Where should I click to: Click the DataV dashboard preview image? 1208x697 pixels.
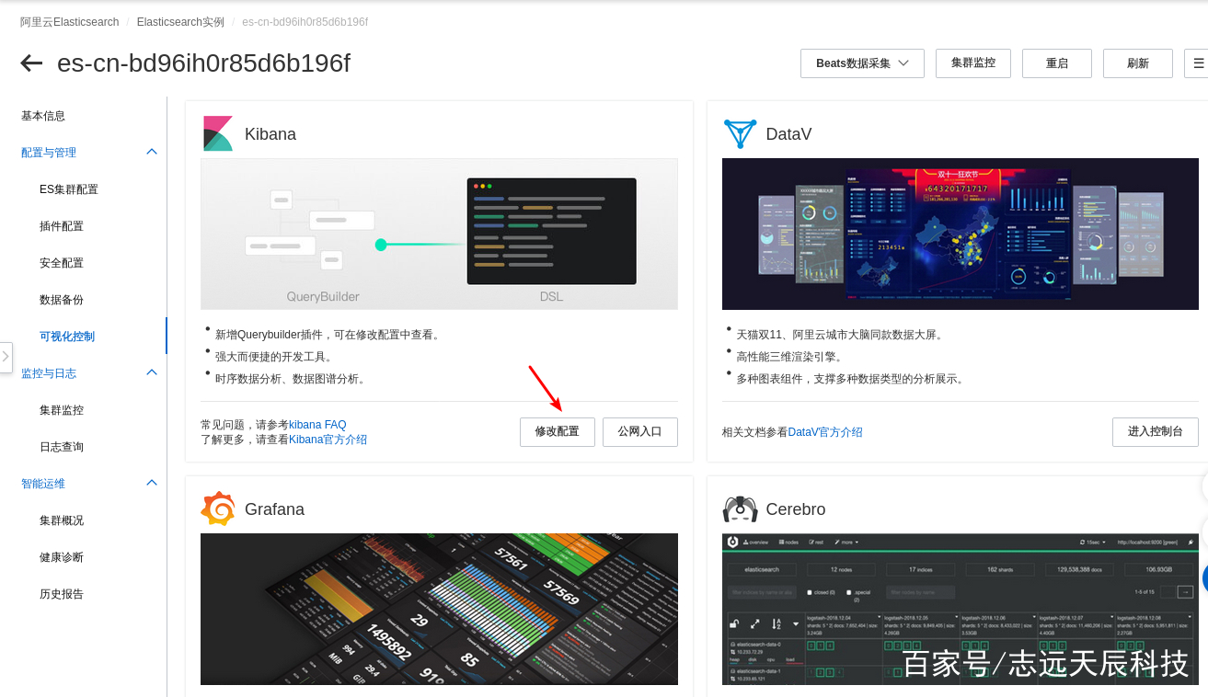[x=961, y=234]
